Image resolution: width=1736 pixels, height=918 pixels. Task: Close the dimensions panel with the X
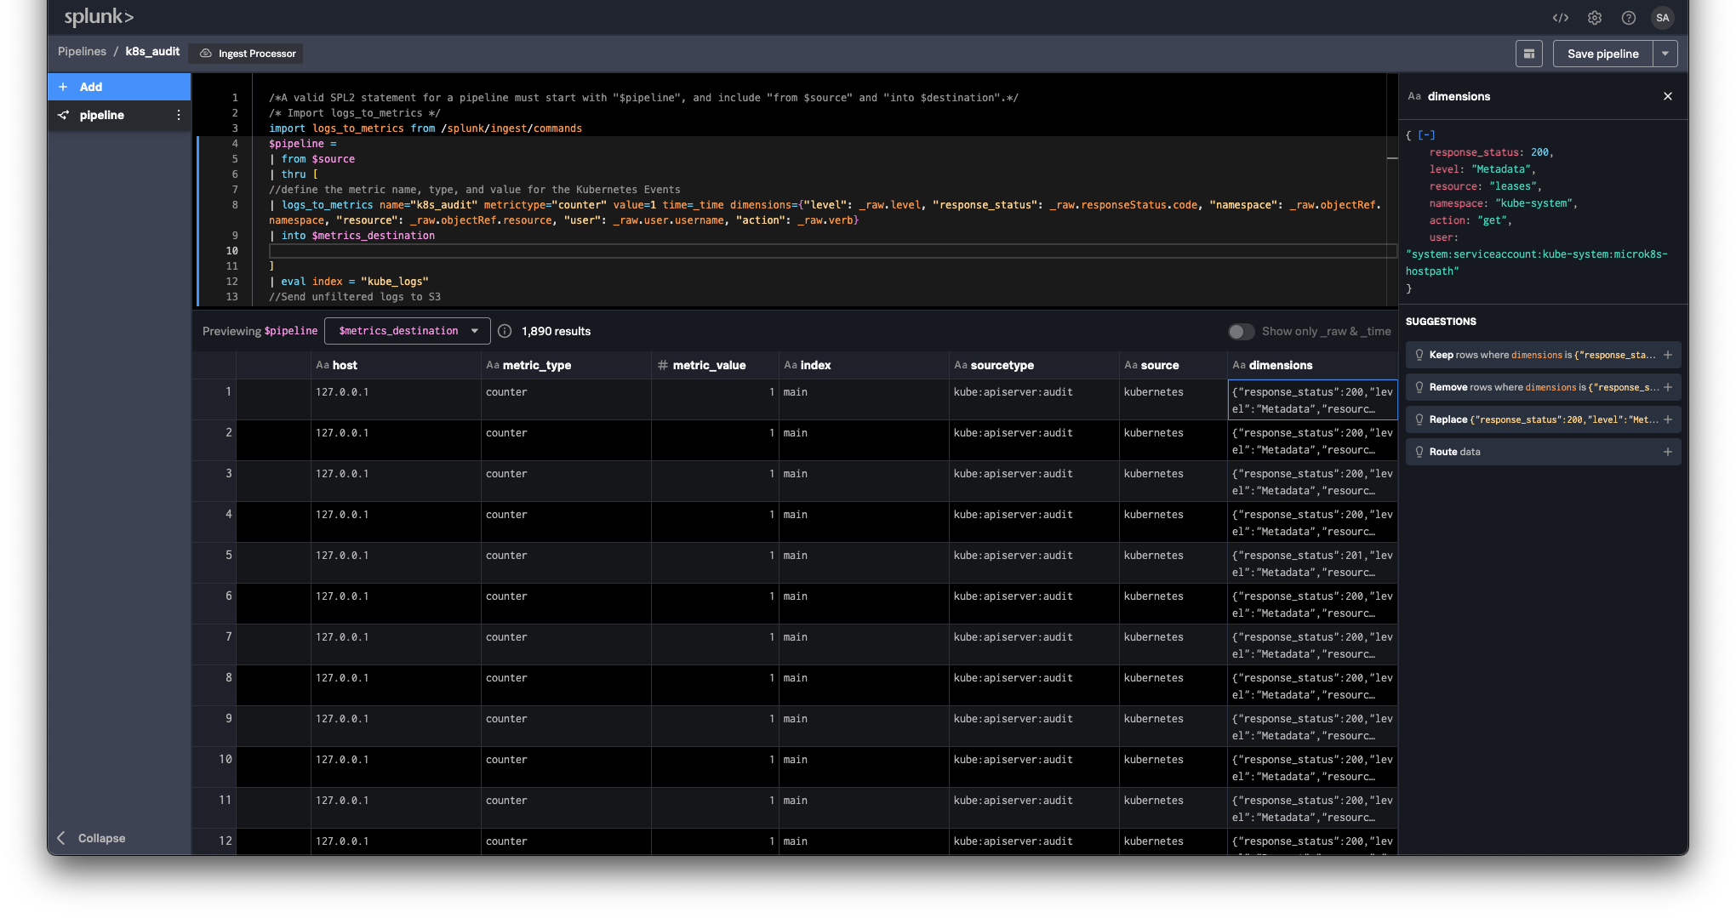pyautogui.click(x=1667, y=96)
